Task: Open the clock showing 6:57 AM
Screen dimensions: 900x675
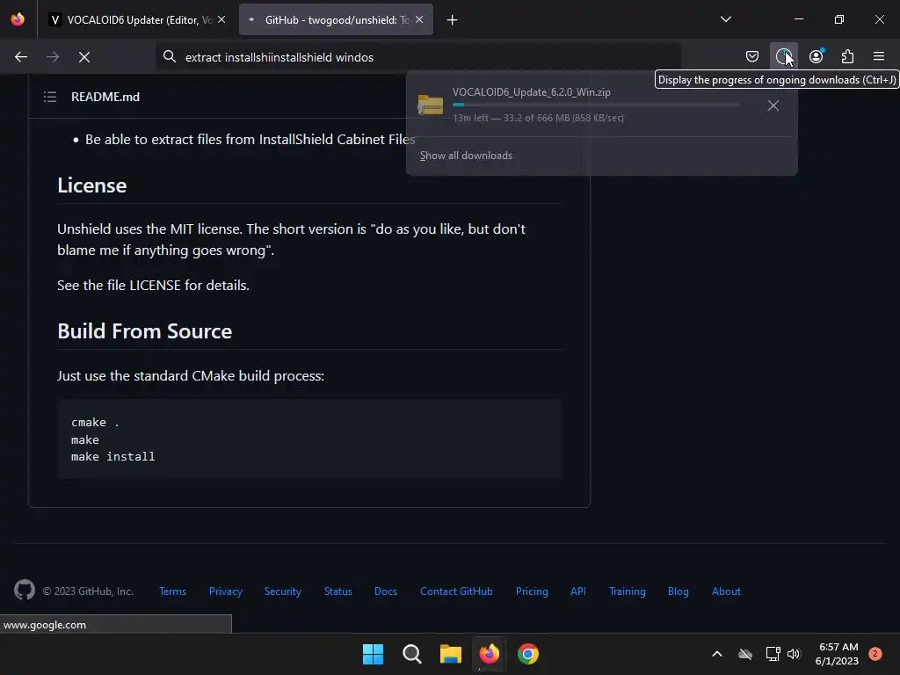Action: (837, 654)
